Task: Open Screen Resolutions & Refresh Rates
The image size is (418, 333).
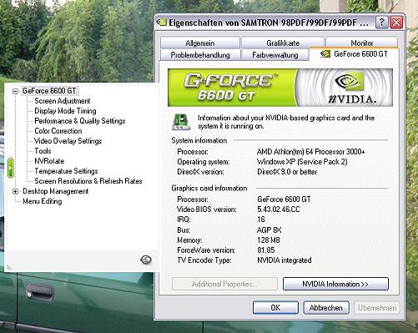Action: (x=88, y=181)
